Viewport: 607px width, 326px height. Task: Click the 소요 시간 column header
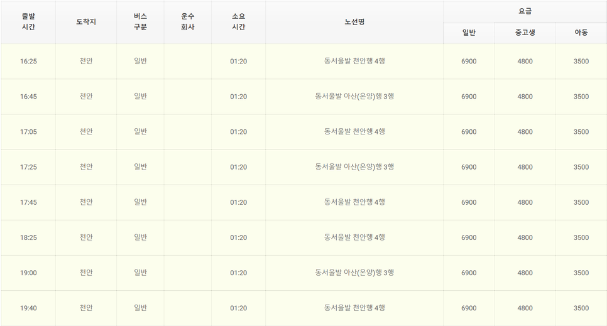point(238,22)
